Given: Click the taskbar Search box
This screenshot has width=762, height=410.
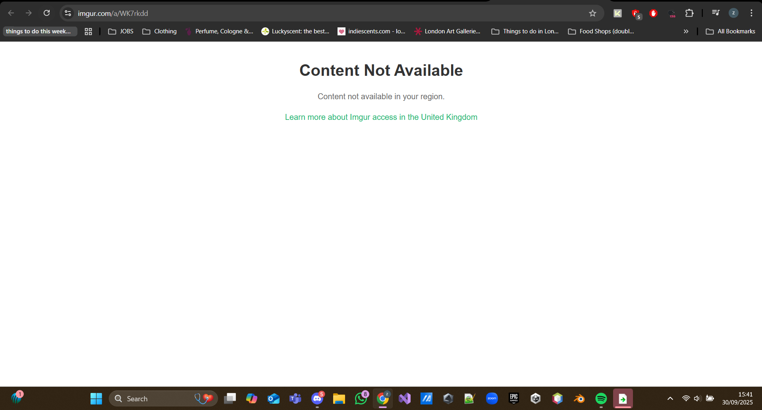Looking at the screenshot, I should (x=163, y=398).
